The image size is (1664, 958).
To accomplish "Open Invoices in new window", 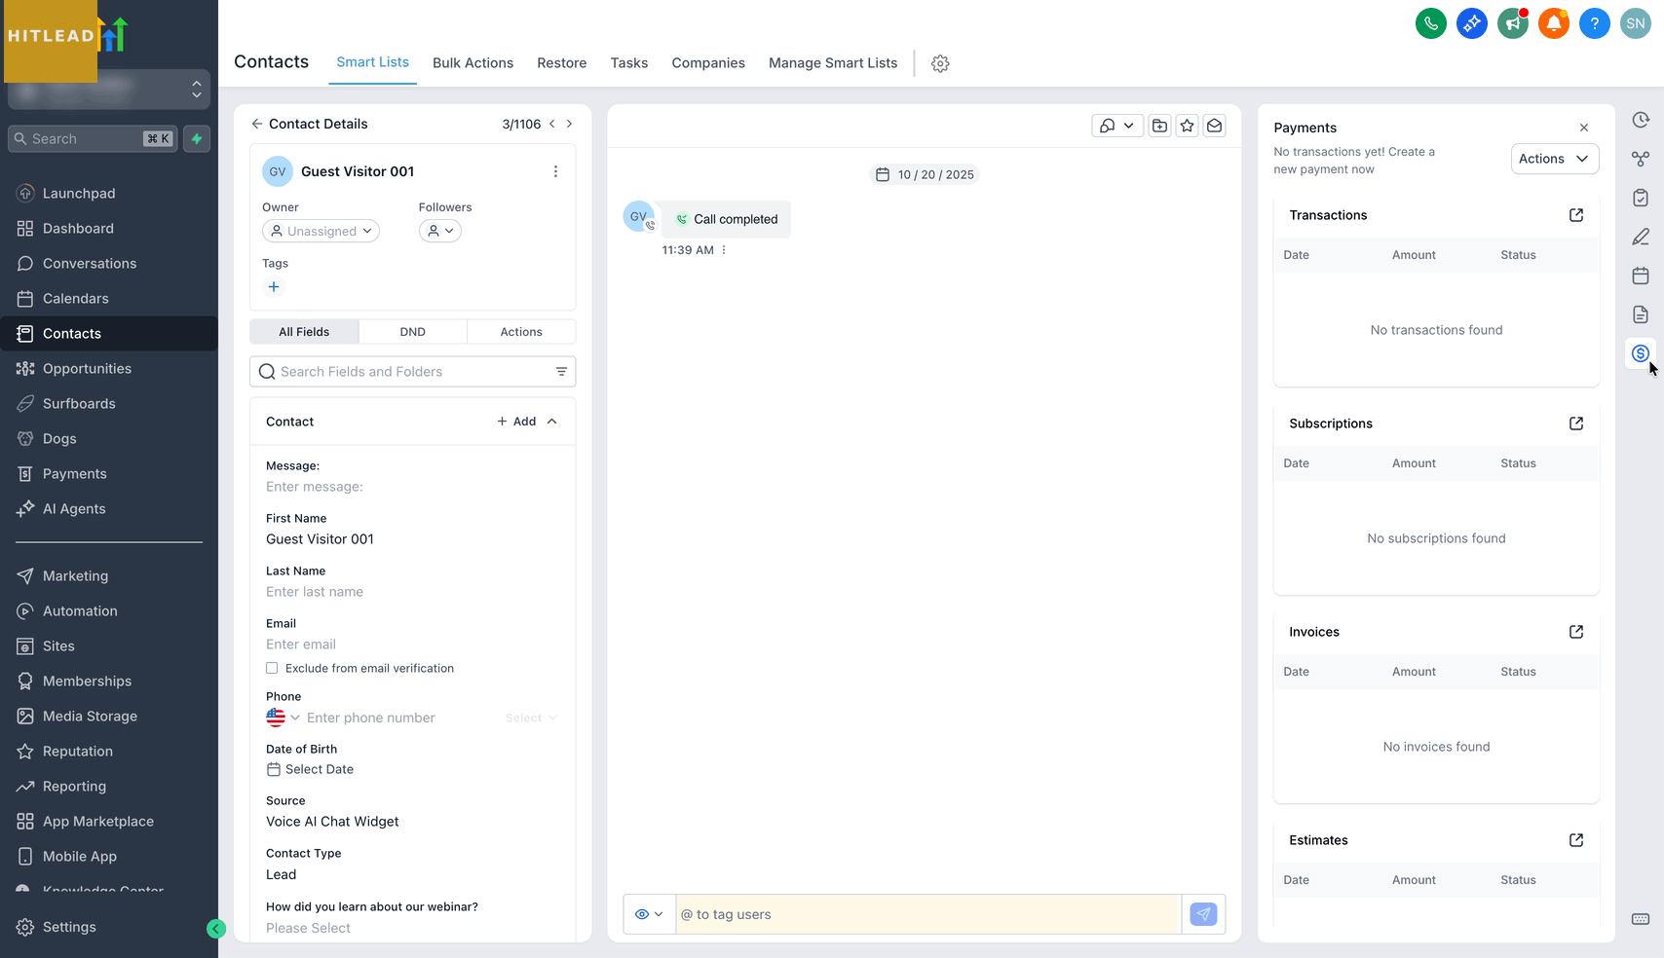I will click(1576, 632).
